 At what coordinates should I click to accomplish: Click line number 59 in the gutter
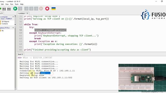pos(20,30)
